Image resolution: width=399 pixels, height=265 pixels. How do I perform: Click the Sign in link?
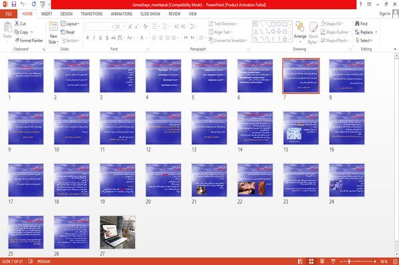pyautogui.click(x=384, y=14)
